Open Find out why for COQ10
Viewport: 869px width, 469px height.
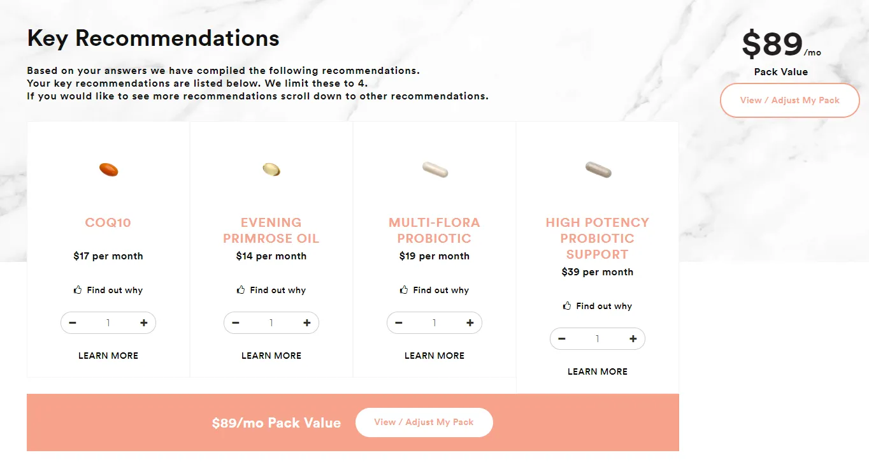108,290
